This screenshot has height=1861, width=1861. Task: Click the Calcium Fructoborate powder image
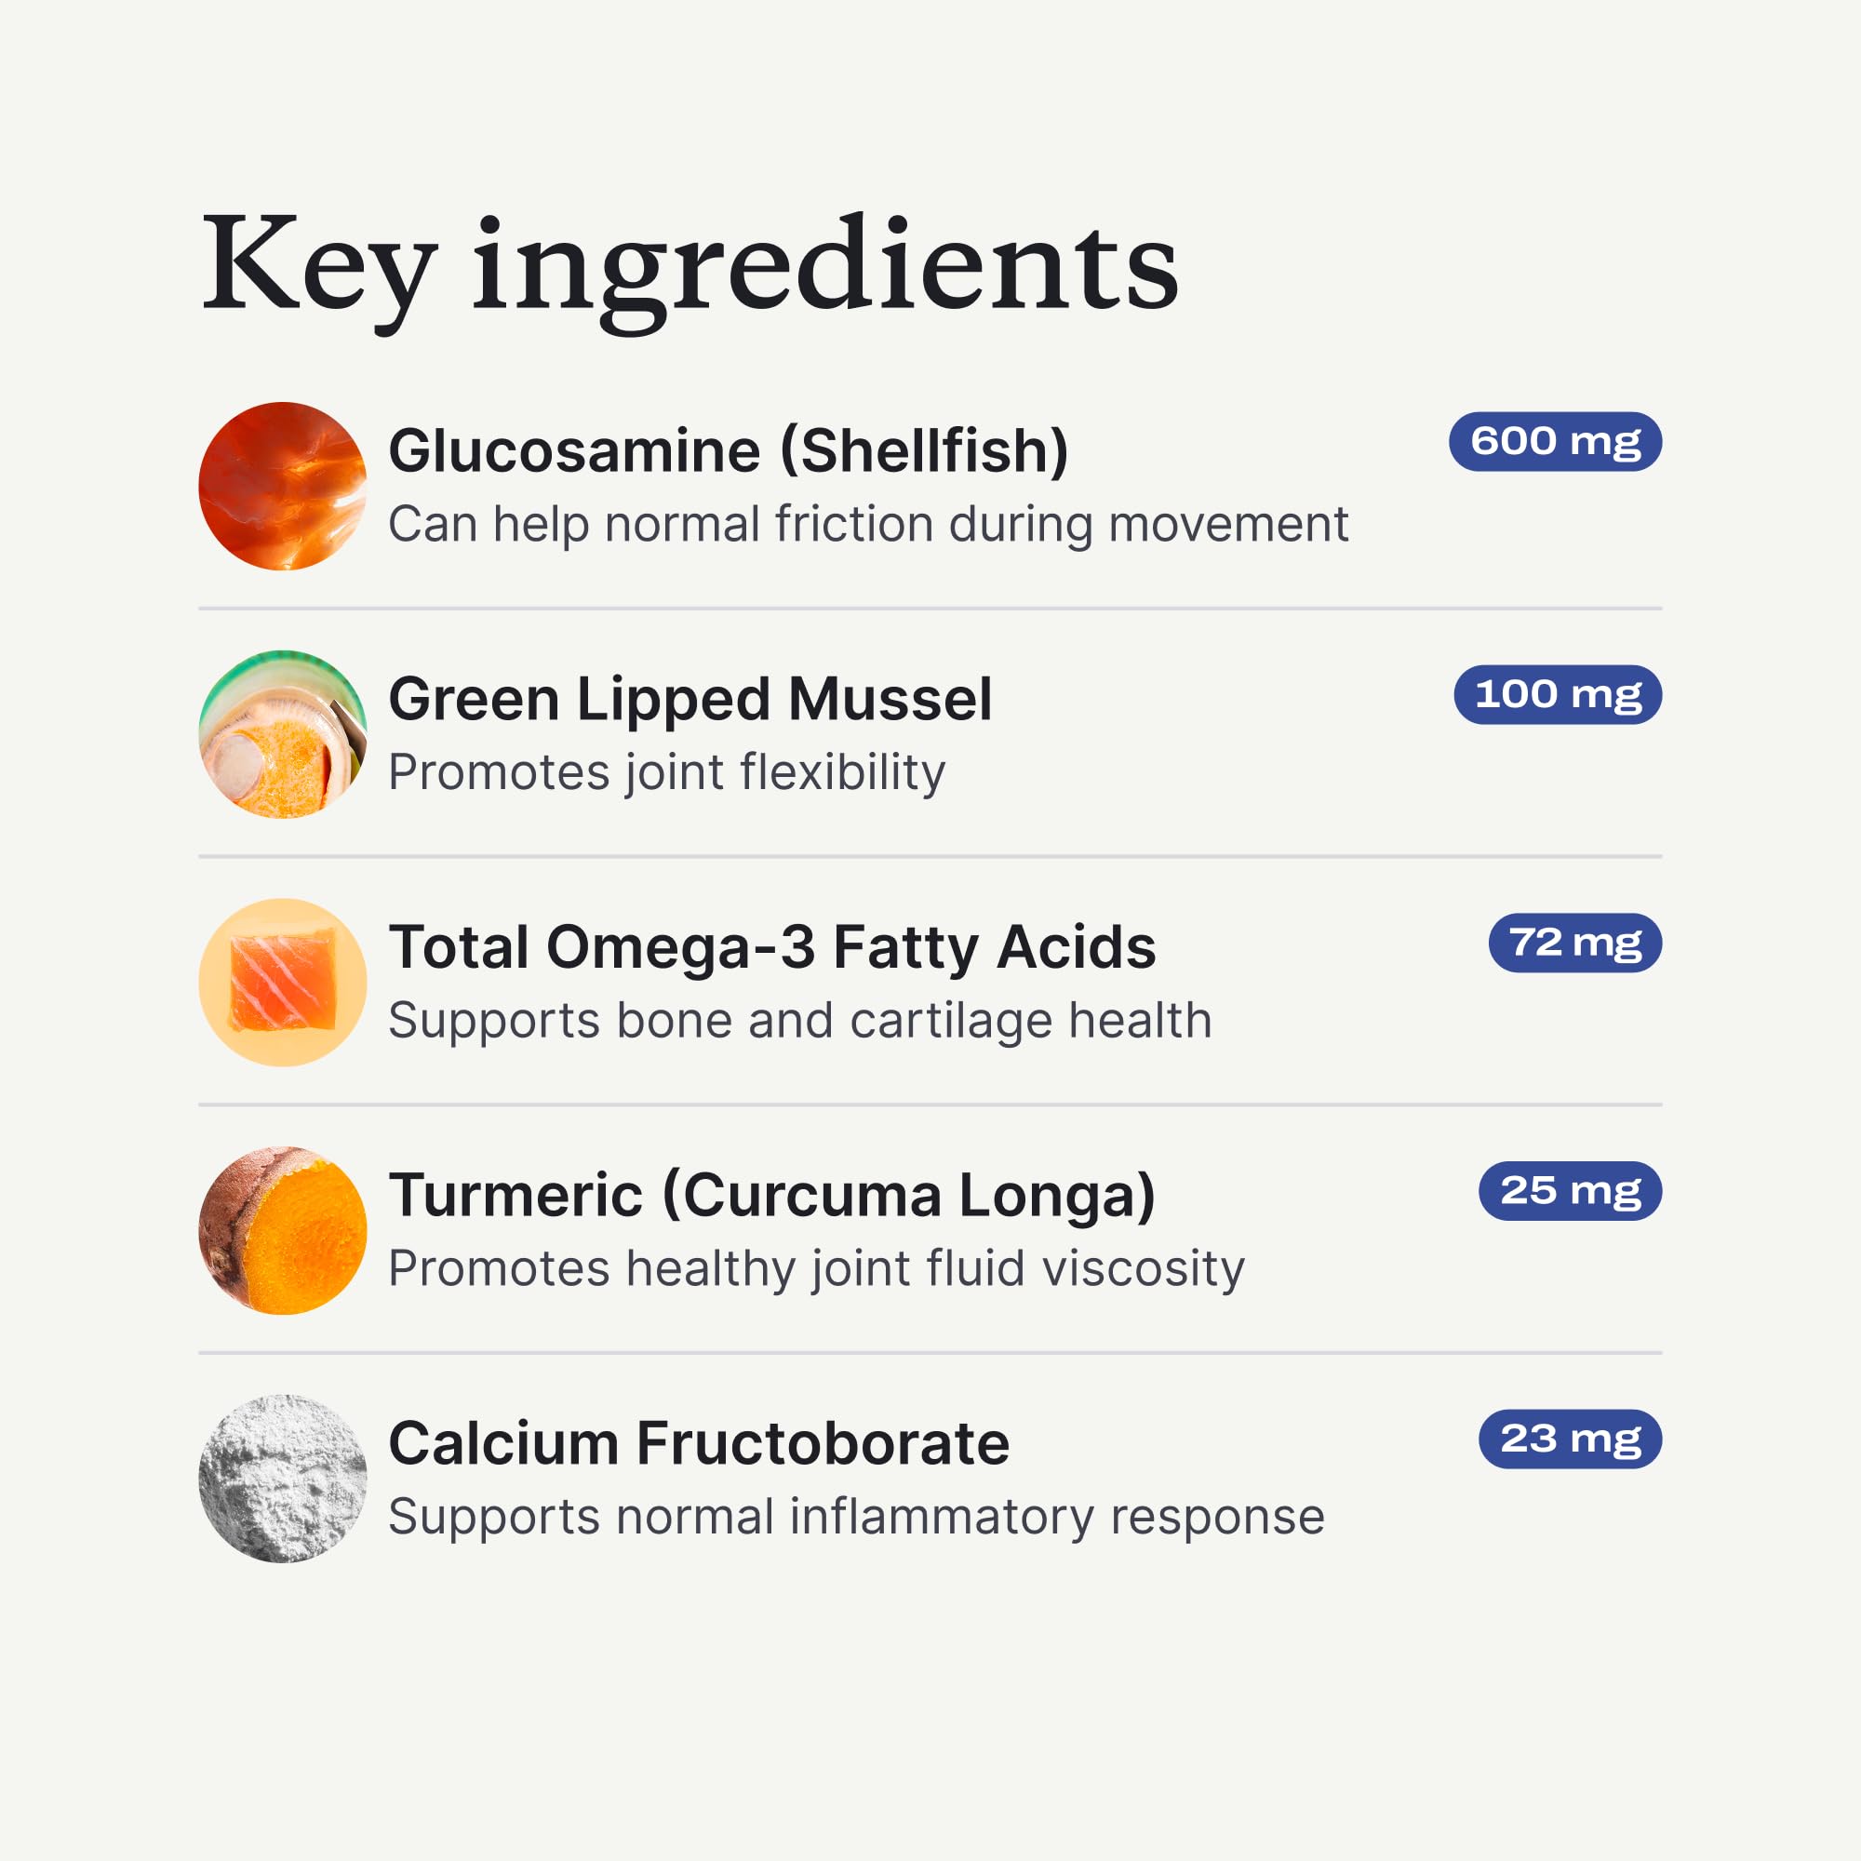tap(282, 1479)
